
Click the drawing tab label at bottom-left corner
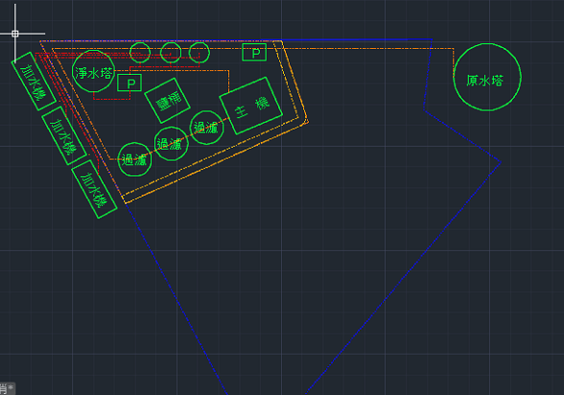pyautogui.click(x=8, y=388)
